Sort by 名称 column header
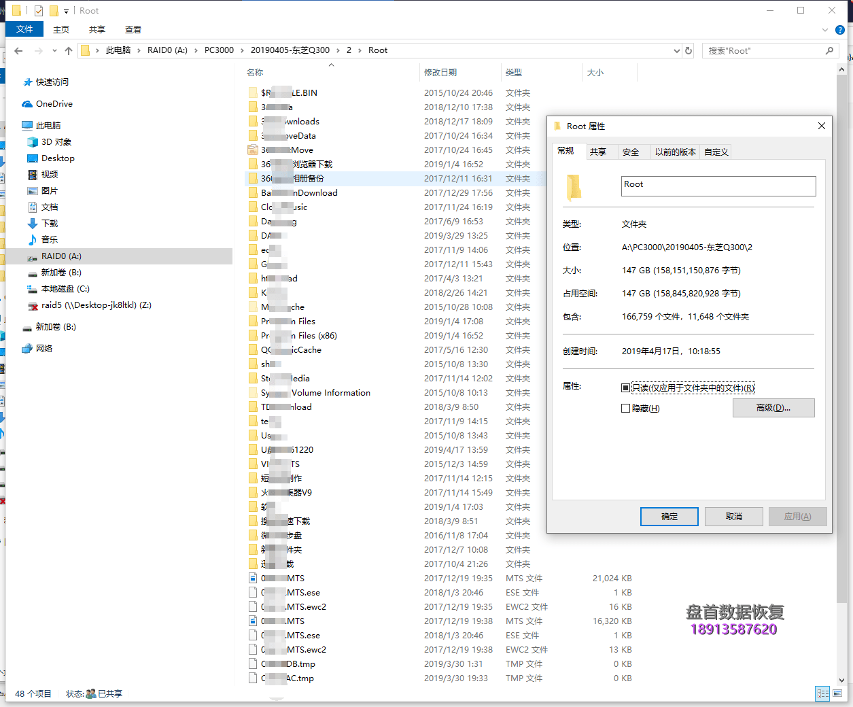Viewport: 853px width, 707px height. tap(330, 73)
